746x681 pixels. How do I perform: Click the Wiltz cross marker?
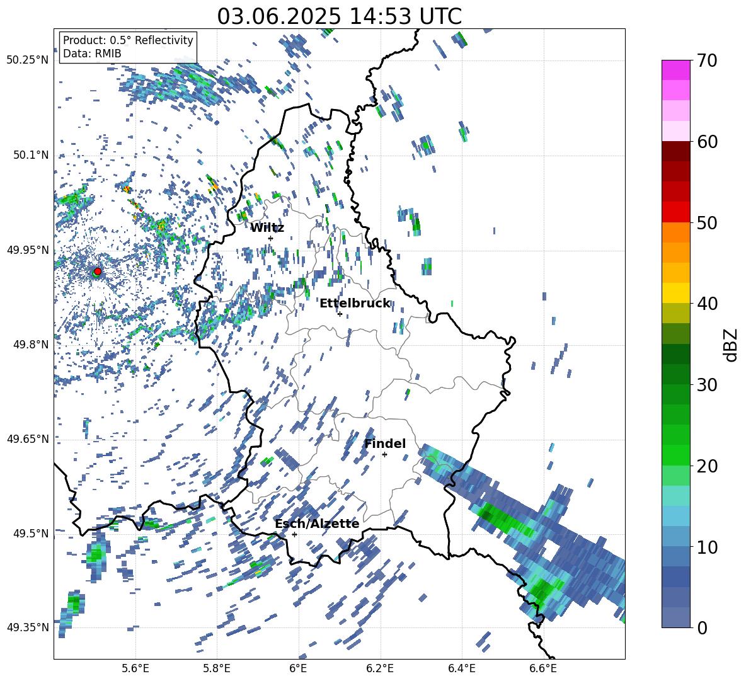coord(271,238)
